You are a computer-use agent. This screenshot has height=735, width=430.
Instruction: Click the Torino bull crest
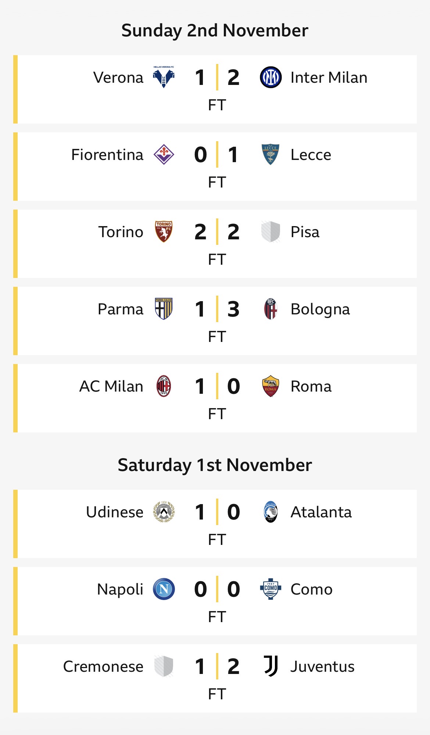(x=164, y=232)
